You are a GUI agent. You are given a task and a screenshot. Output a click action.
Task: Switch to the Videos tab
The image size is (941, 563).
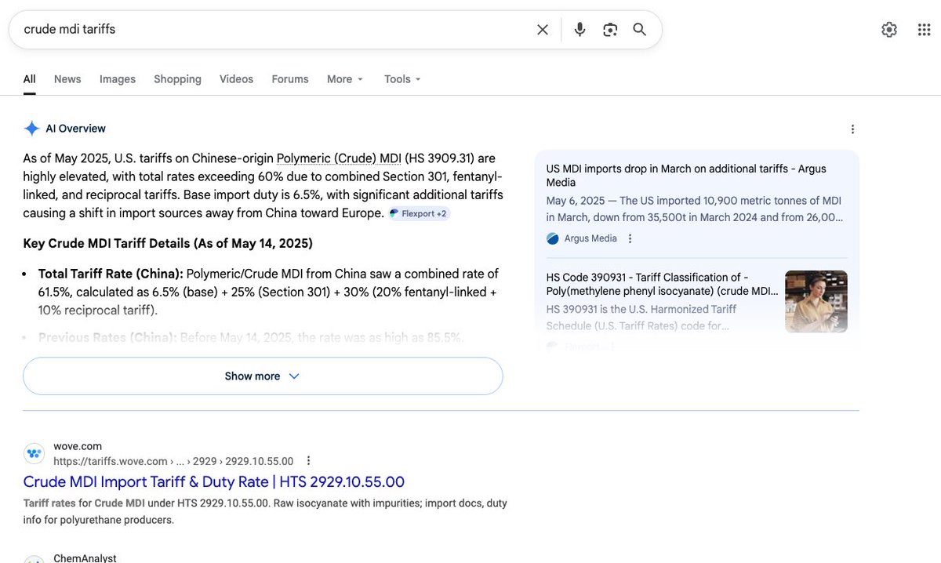coord(236,79)
